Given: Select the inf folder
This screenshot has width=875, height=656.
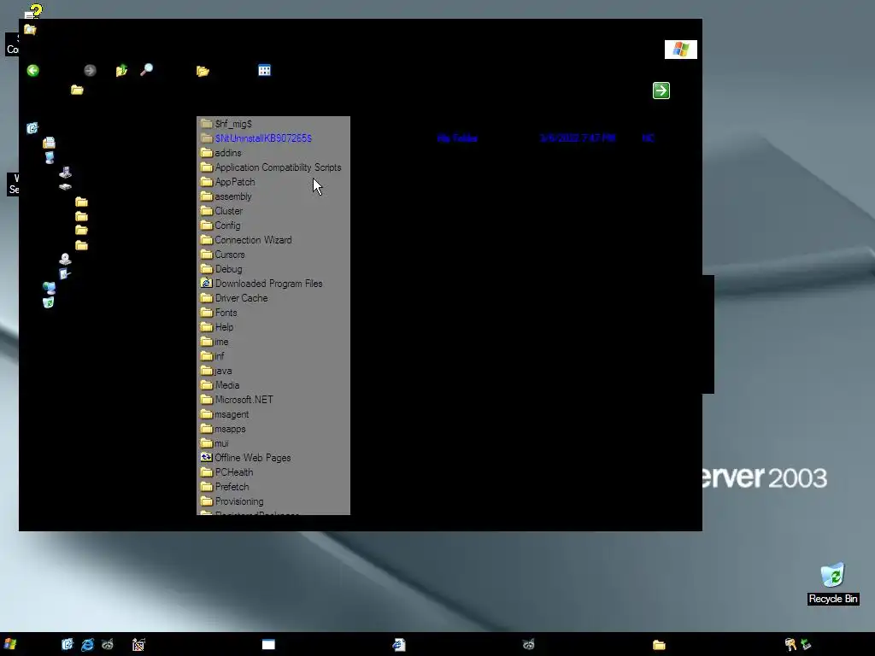Looking at the screenshot, I should 213,356.
